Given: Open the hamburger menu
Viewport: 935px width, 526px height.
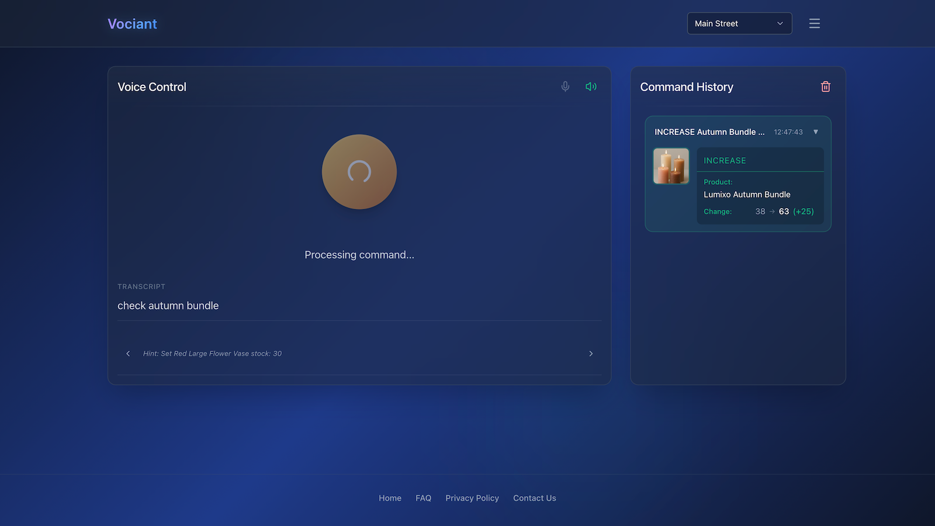Looking at the screenshot, I should [814, 23].
